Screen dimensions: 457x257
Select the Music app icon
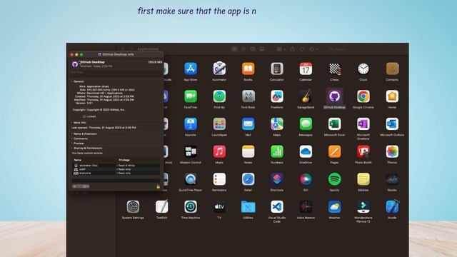pos(219,152)
